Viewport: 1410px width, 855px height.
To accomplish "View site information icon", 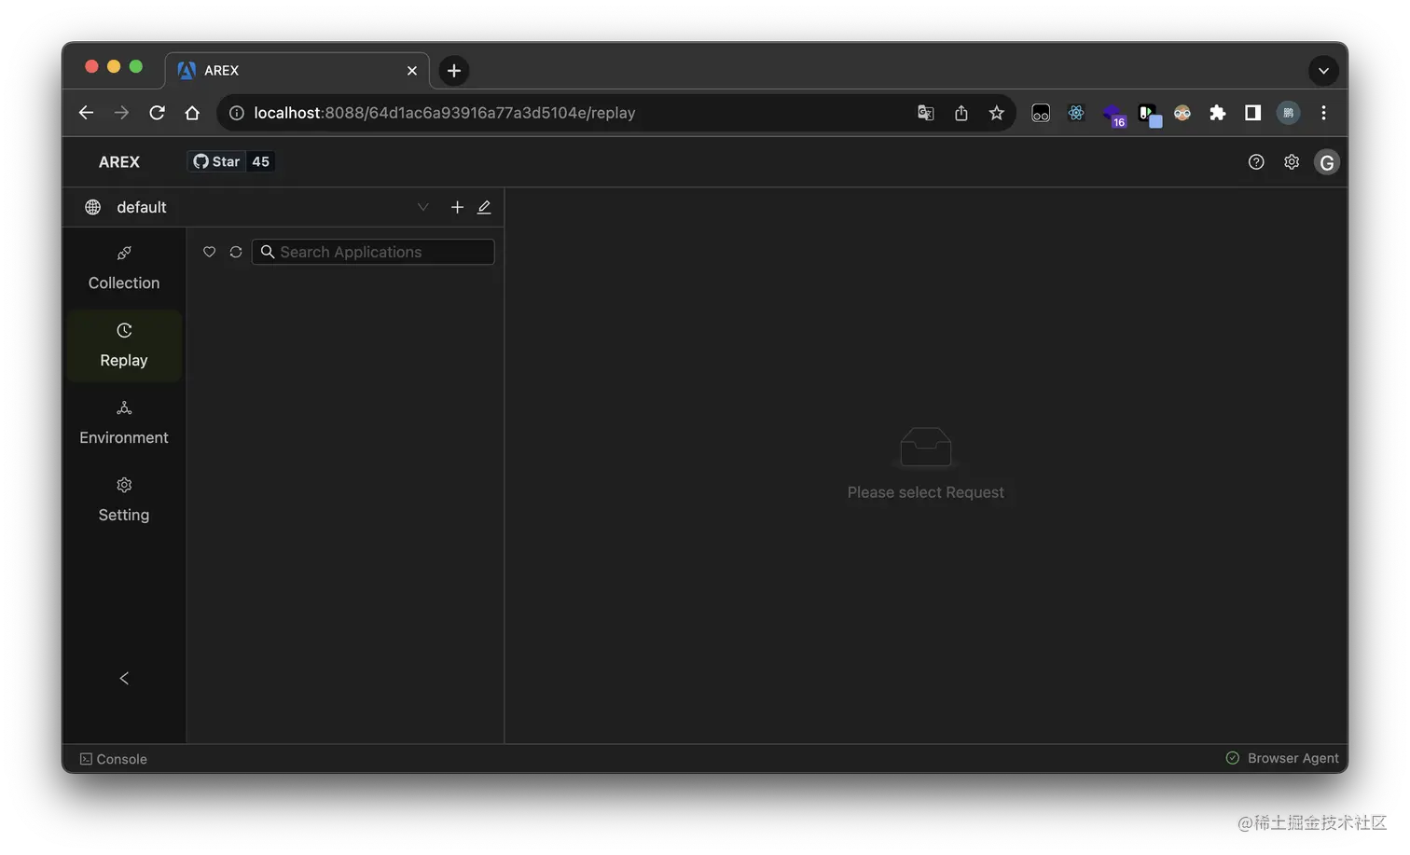I will [237, 113].
